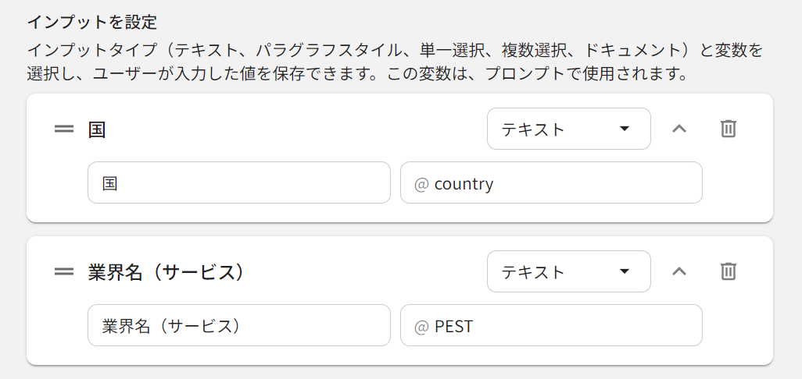Click the 業界名（サービス） card title
The width and height of the screenshot is (802, 379).
pyautogui.click(x=167, y=271)
